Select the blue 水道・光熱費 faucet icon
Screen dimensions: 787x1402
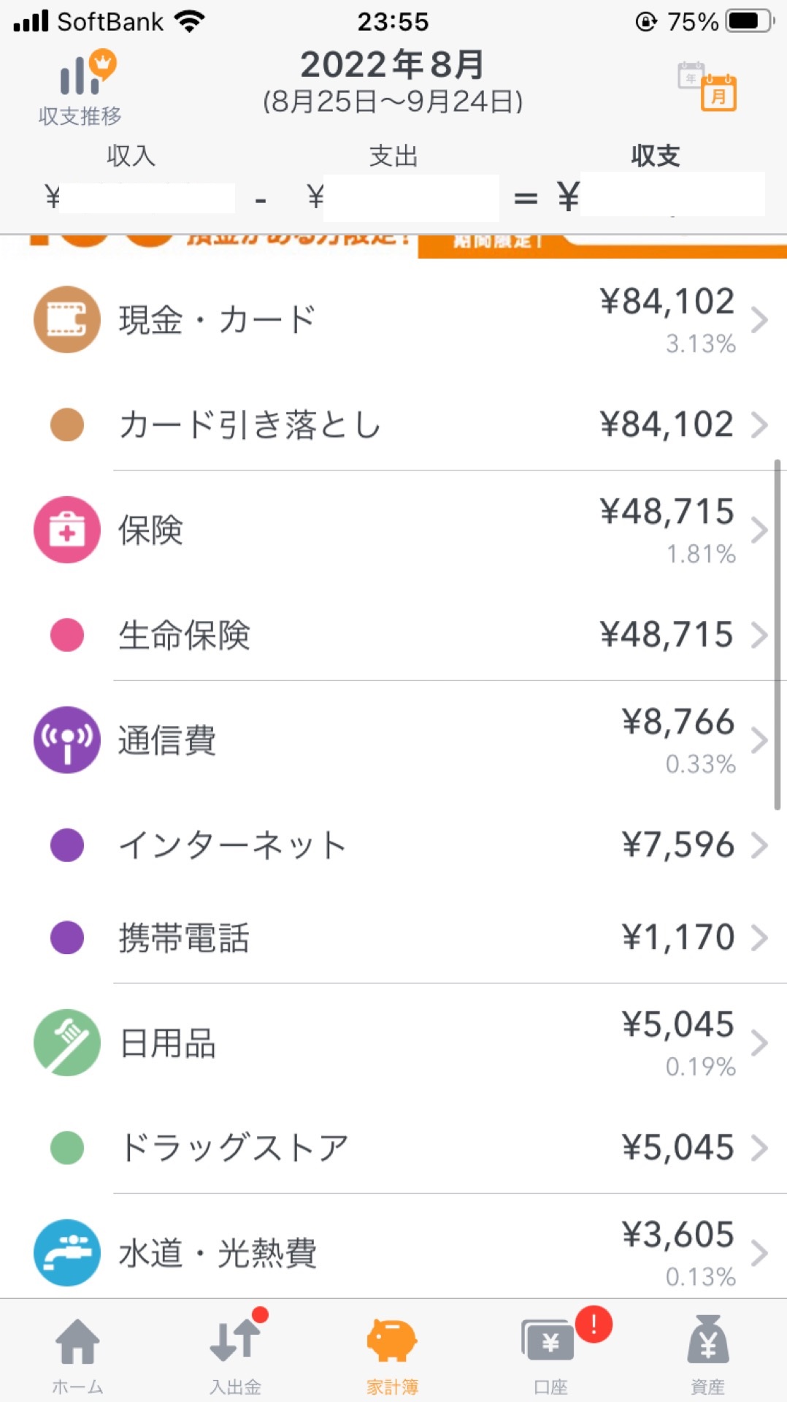point(67,1253)
